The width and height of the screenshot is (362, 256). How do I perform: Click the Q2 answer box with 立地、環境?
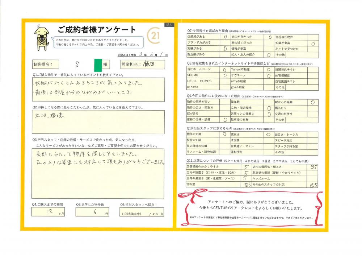[98, 122]
